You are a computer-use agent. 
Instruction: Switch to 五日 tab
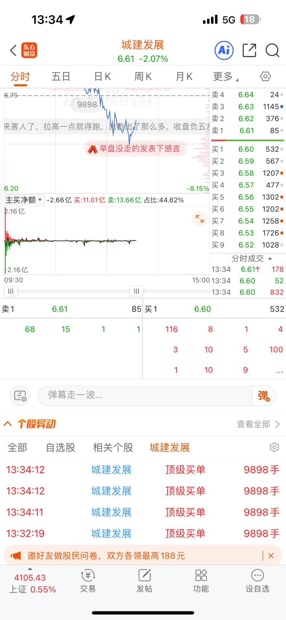tap(61, 77)
